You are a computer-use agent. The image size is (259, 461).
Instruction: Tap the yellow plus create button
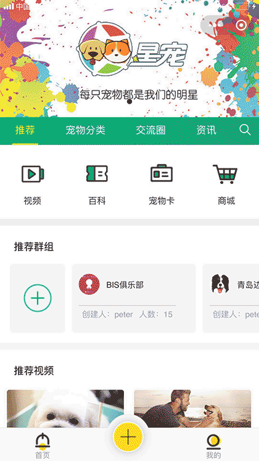pos(128,436)
